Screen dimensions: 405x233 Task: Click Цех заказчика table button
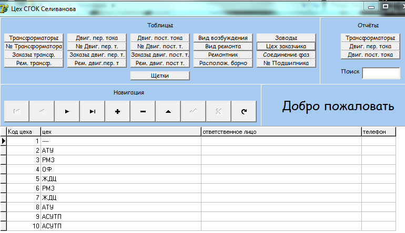coord(286,46)
